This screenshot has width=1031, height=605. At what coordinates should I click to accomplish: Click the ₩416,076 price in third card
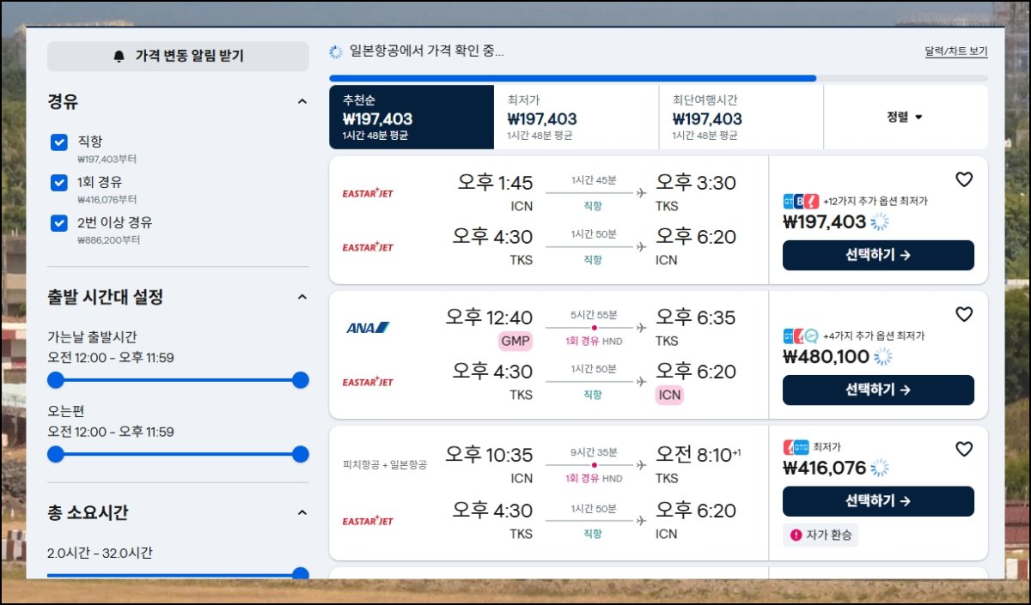coord(825,469)
